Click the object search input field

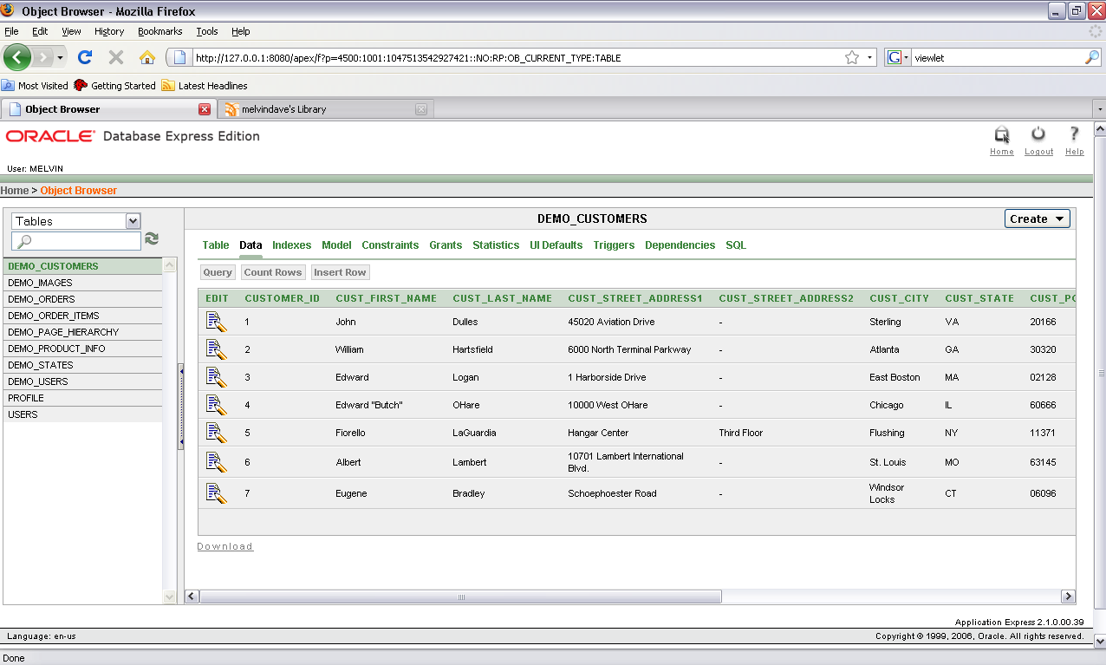(76, 241)
